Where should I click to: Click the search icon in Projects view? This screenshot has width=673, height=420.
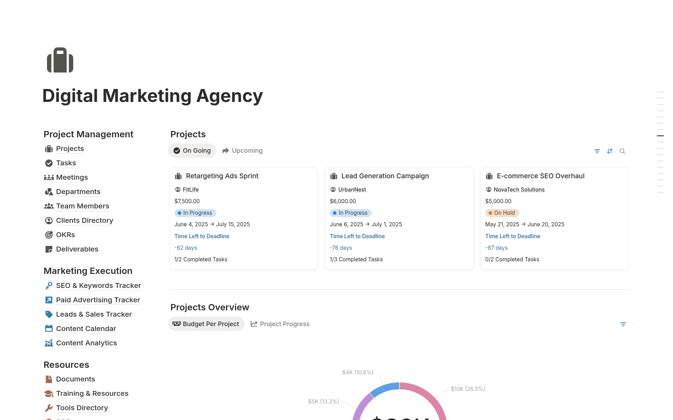pos(623,151)
